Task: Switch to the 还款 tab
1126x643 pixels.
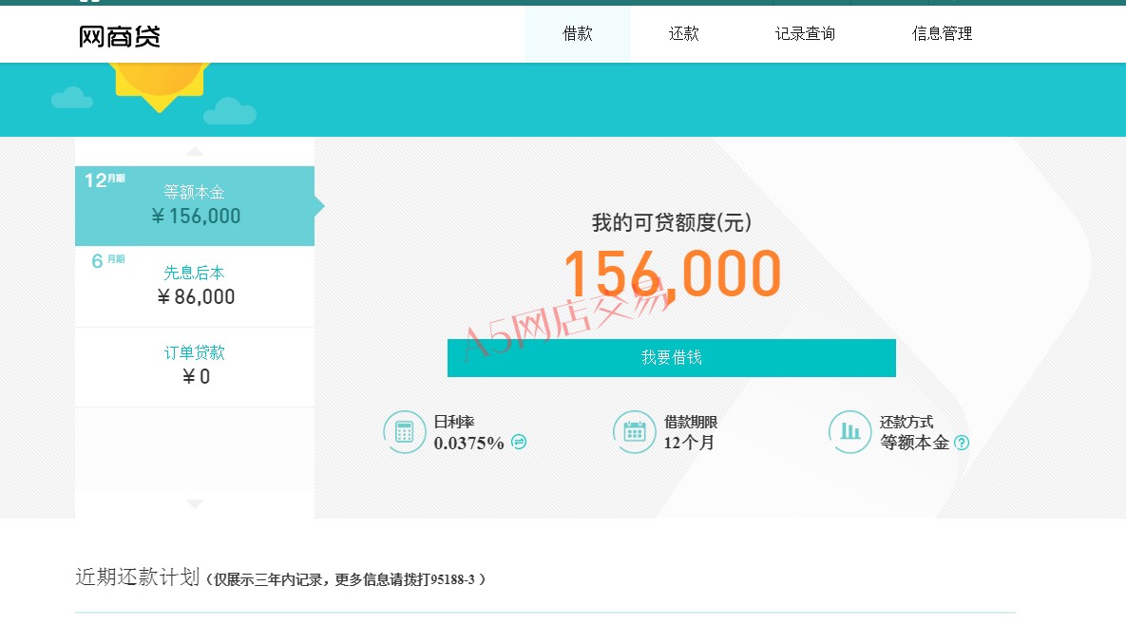Action: coord(683,34)
